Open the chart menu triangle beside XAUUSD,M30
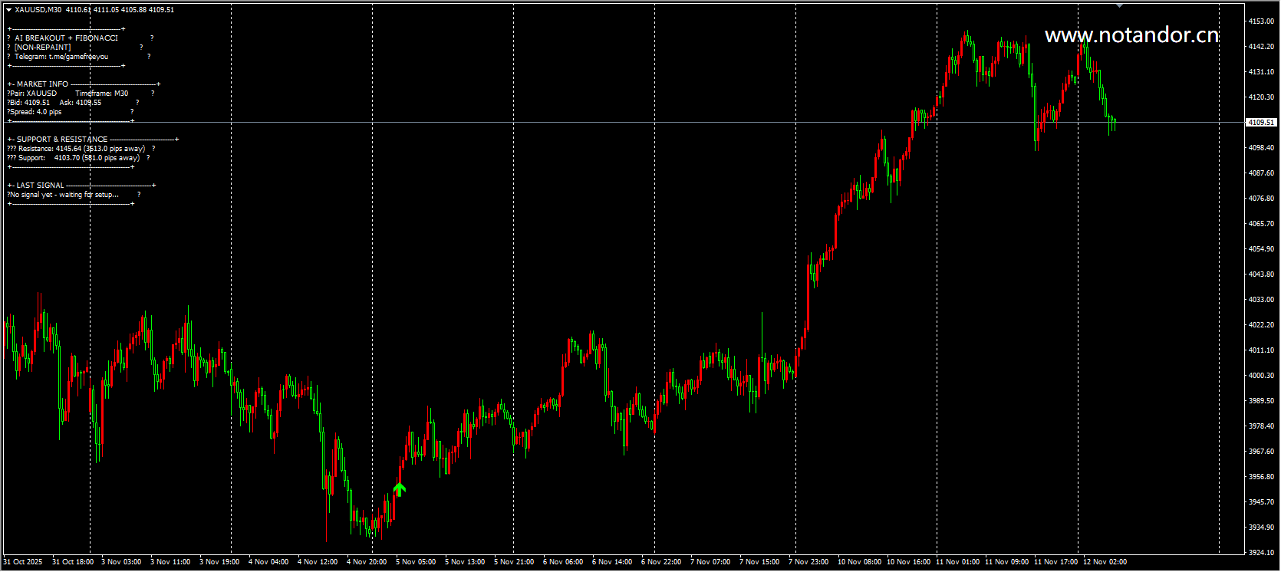Image resolution: width=1281 pixels, height=572 pixels. pyautogui.click(x=8, y=10)
